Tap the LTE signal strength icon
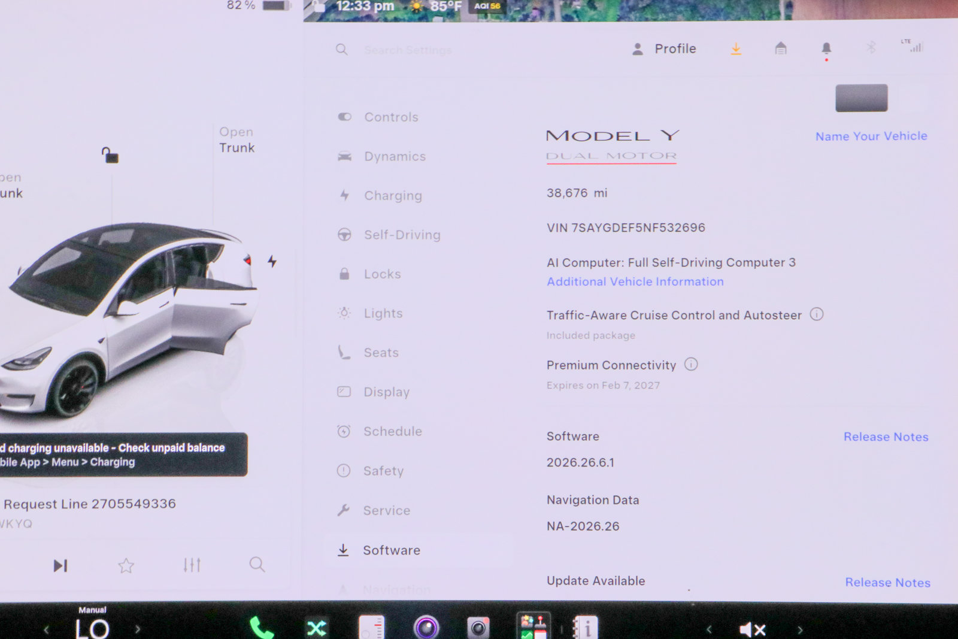 912,46
